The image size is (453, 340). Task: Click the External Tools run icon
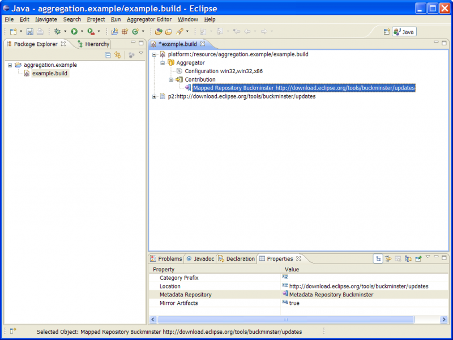pyautogui.click(x=91, y=32)
